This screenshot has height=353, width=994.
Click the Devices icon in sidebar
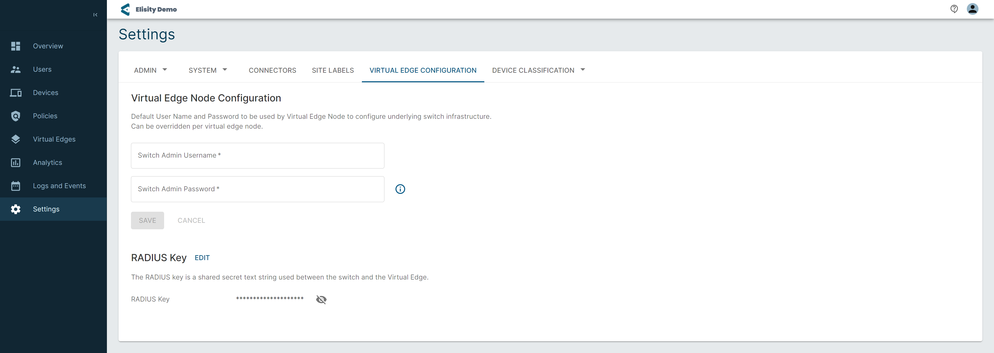[16, 93]
